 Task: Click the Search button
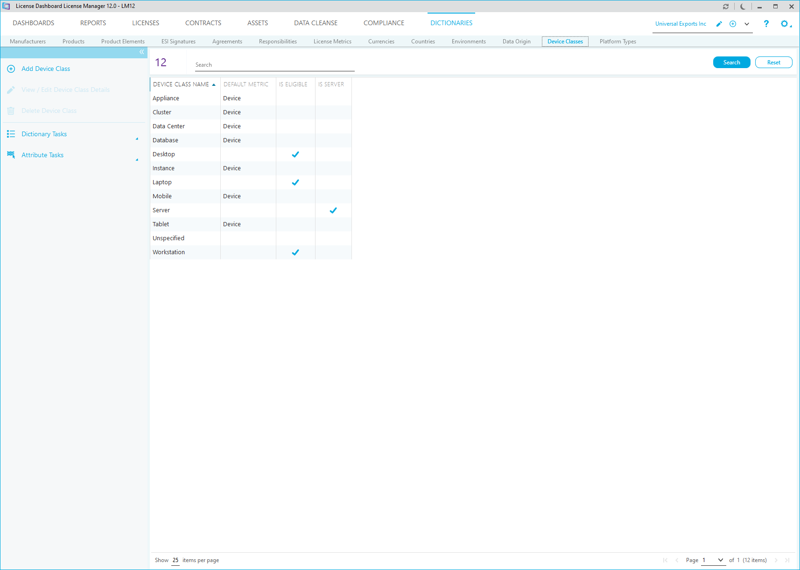[x=731, y=63]
